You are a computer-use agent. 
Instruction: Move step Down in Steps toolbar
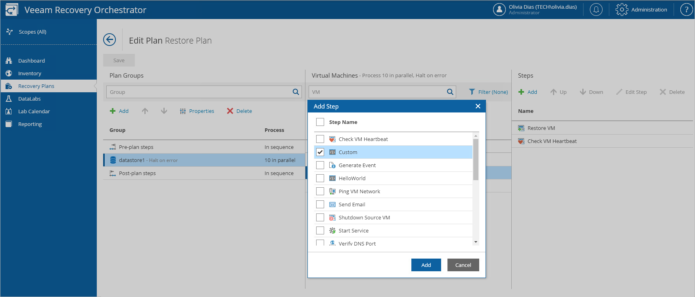point(591,92)
